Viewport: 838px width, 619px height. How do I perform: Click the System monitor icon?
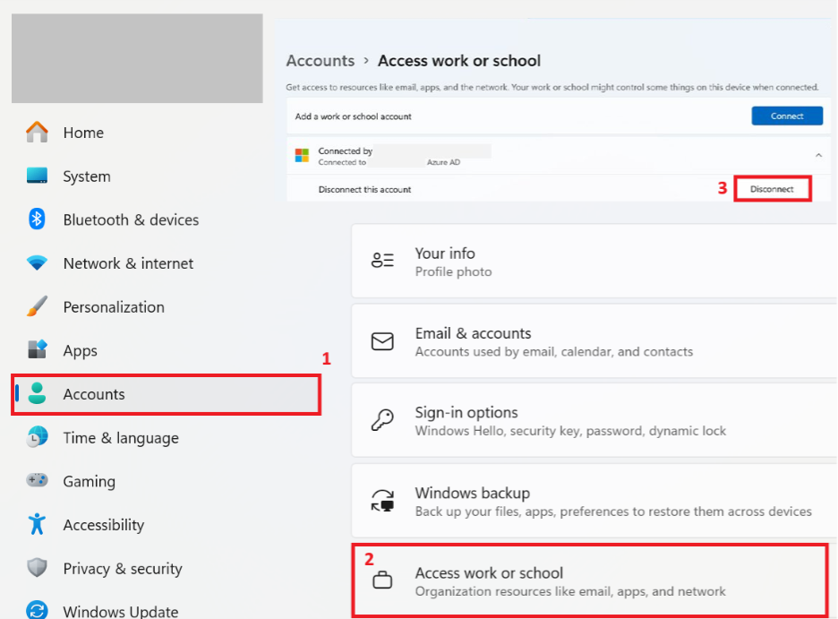coord(37,176)
